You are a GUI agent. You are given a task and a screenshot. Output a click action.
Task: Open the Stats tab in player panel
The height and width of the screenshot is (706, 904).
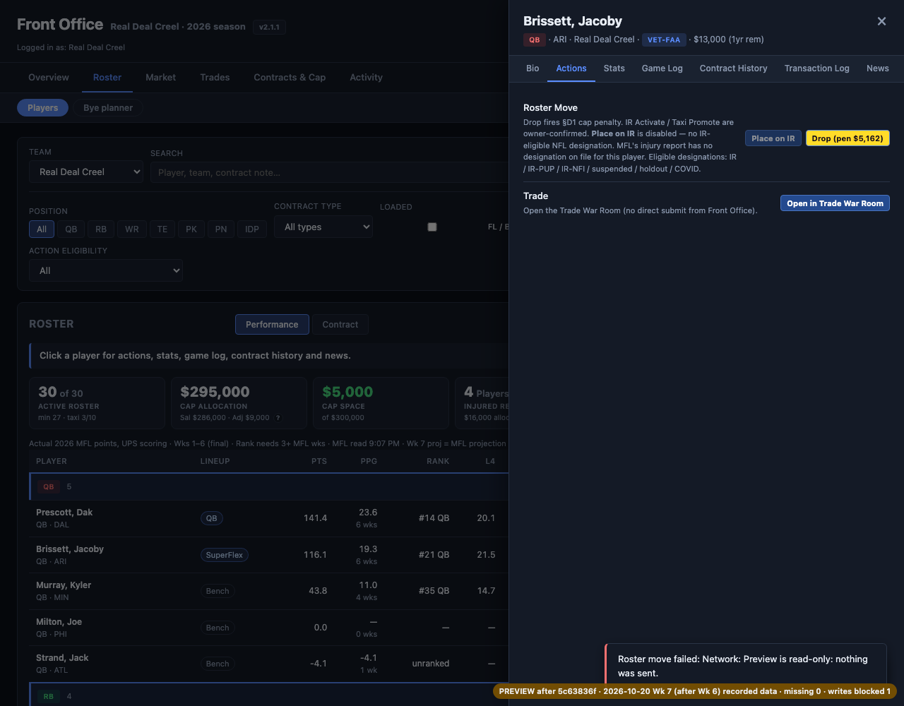[x=614, y=68]
